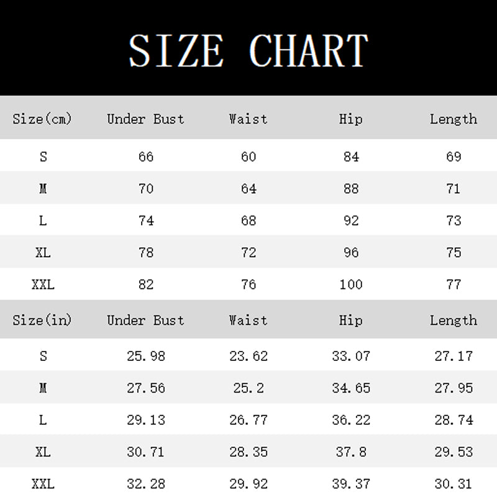Click Under Bust header in cm table
497x497 pixels.
(145, 119)
